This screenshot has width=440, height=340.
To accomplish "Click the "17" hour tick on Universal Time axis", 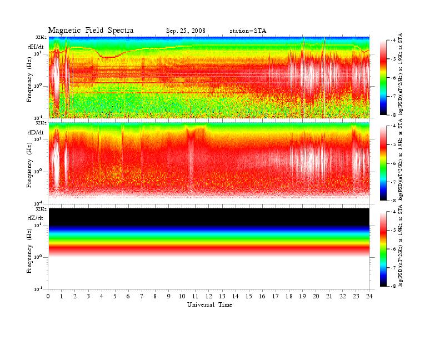I will [276, 296].
